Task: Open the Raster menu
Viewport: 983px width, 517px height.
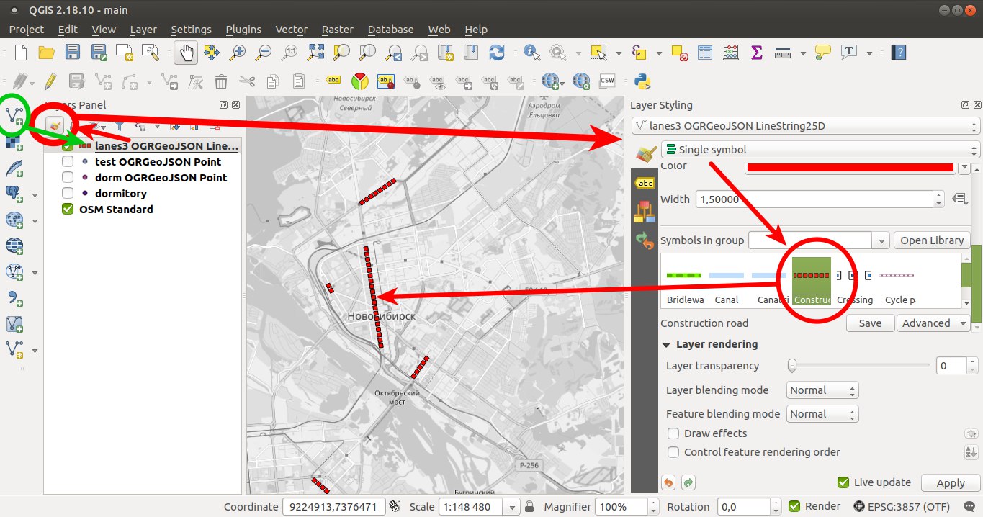Action: pos(337,30)
